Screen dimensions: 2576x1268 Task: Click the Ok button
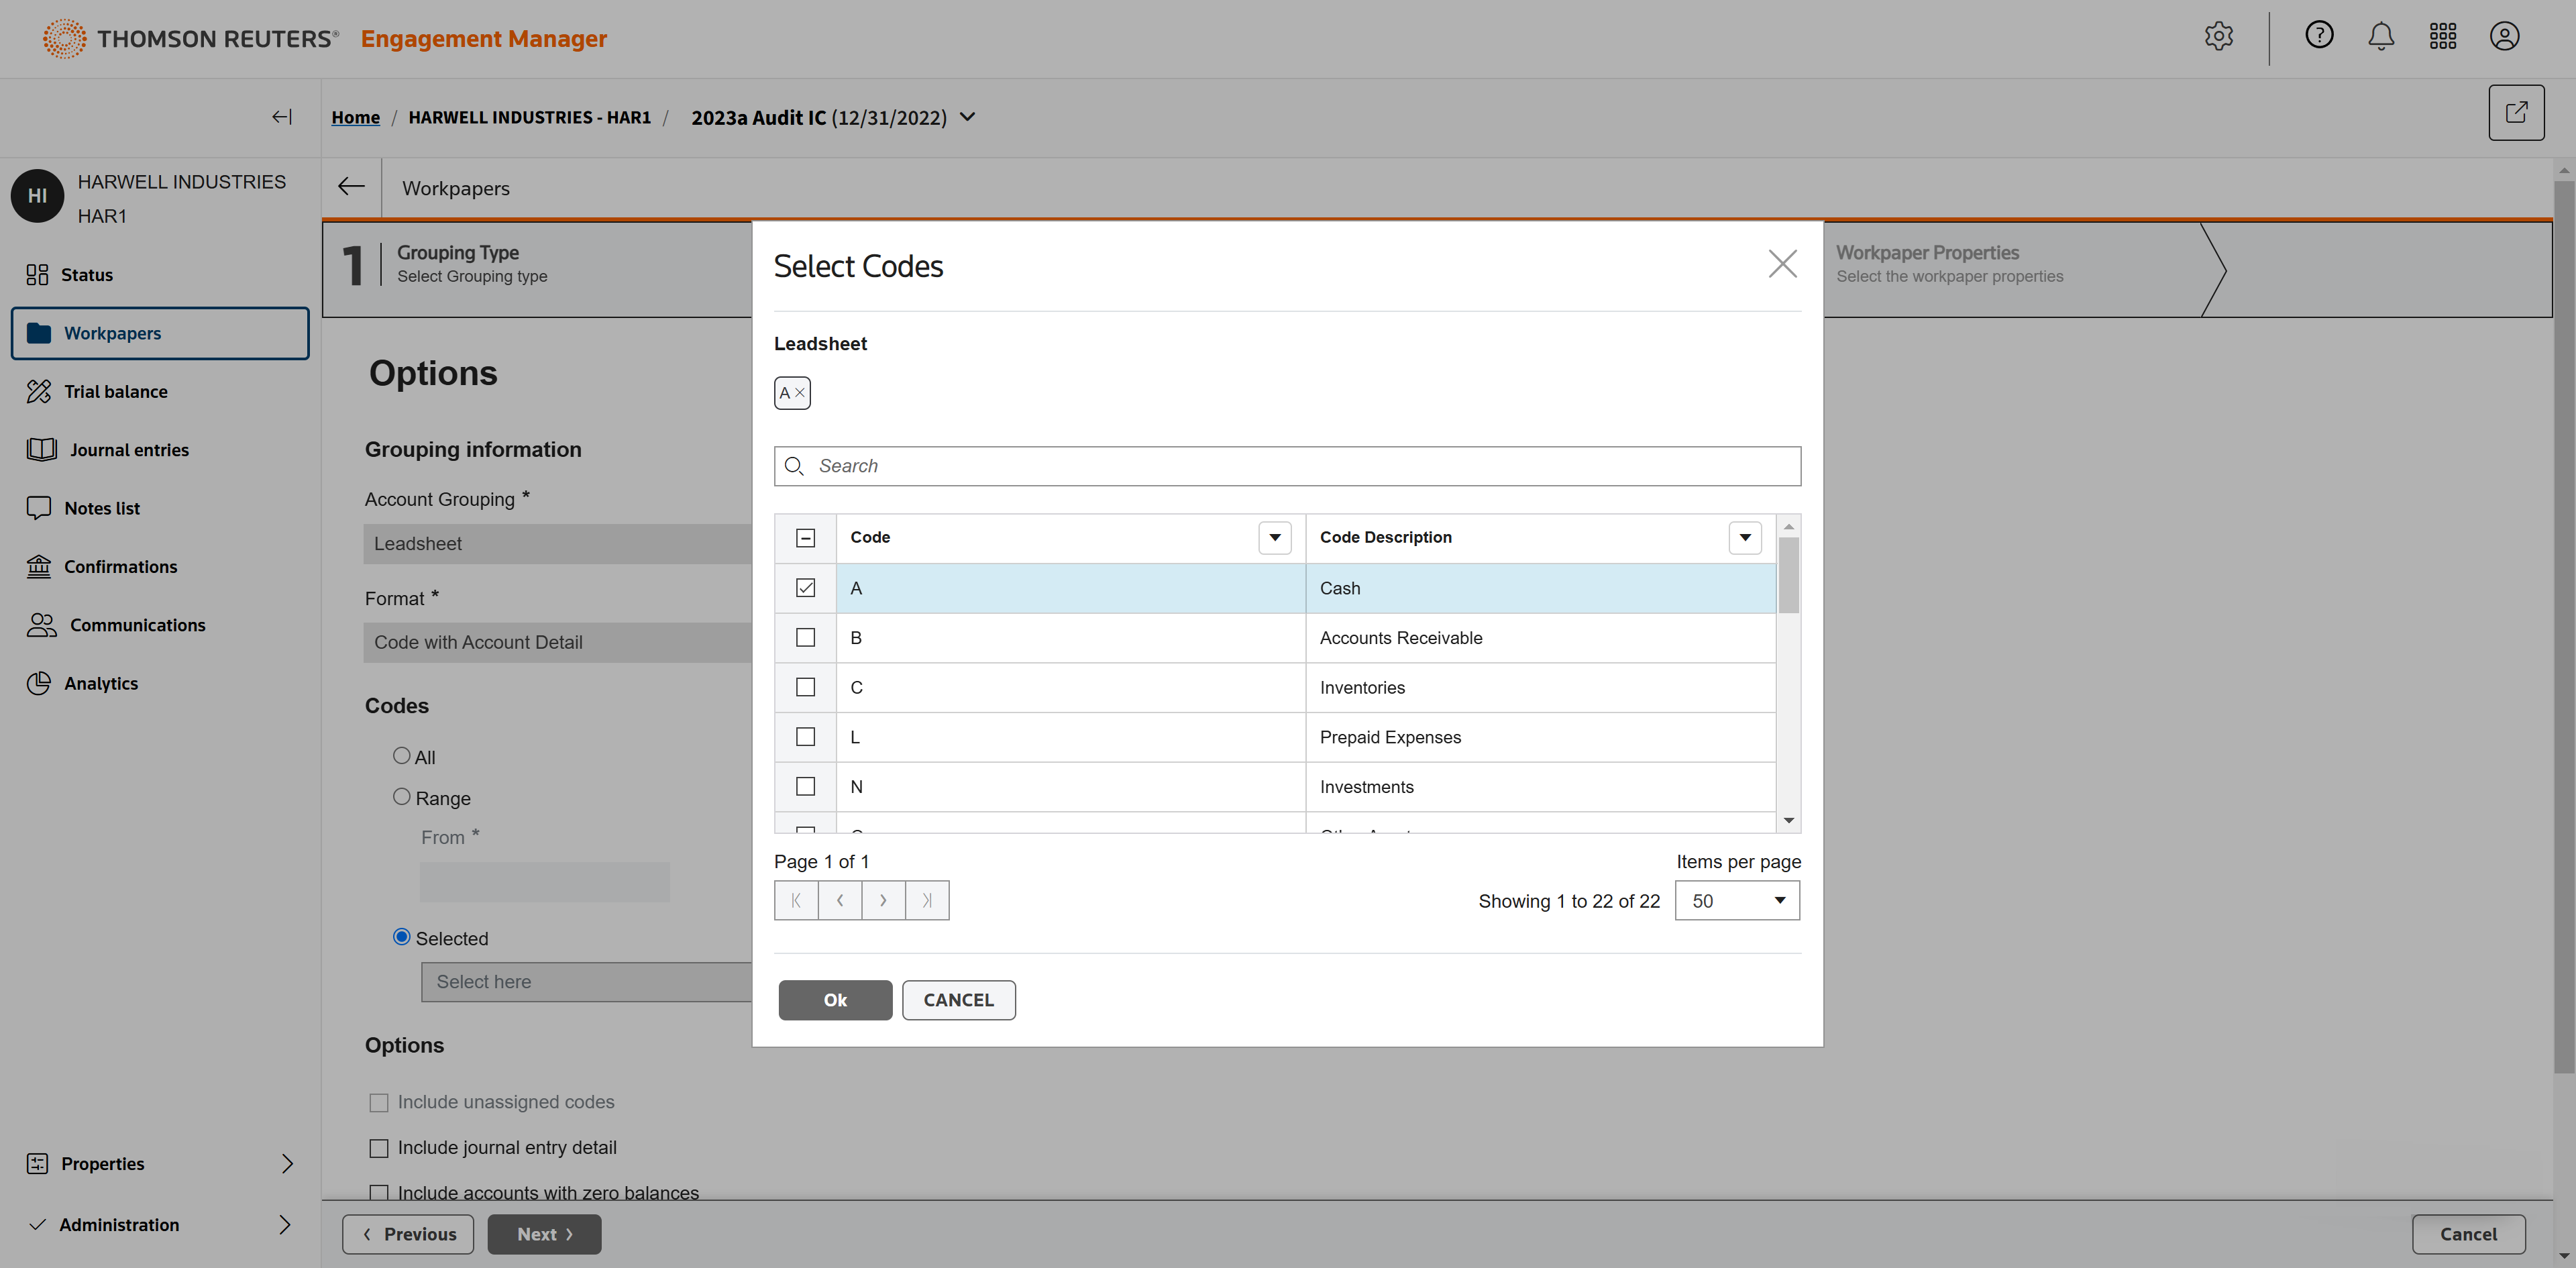pyautogui.click(x=835, y=1000)
